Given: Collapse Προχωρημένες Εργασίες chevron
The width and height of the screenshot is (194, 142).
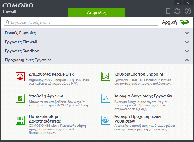Looking at the screenshot, I should pos(187,60).
